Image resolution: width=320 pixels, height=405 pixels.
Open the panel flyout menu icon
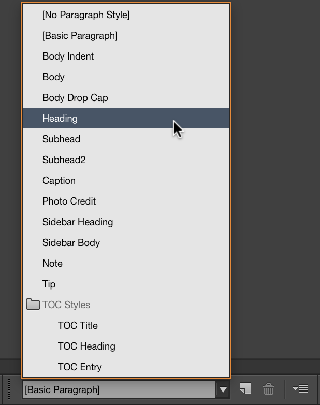tap(300, 389)
